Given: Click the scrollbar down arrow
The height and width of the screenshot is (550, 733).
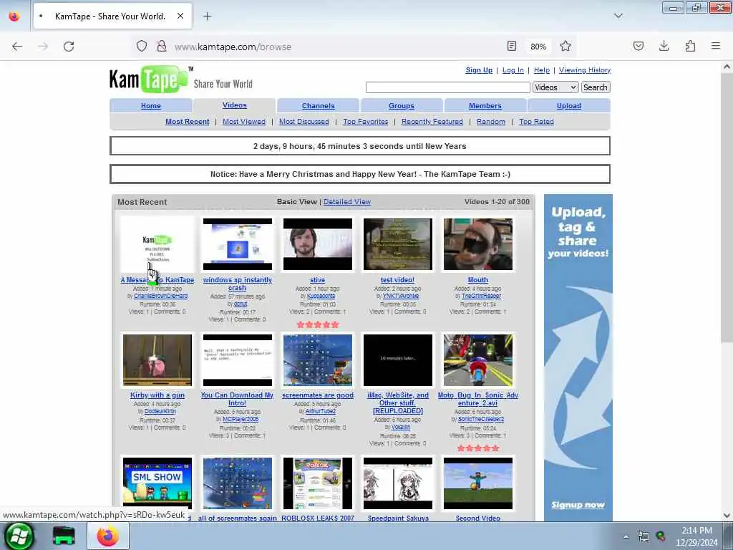Looking at the screenshot, I should coord(727,516).
